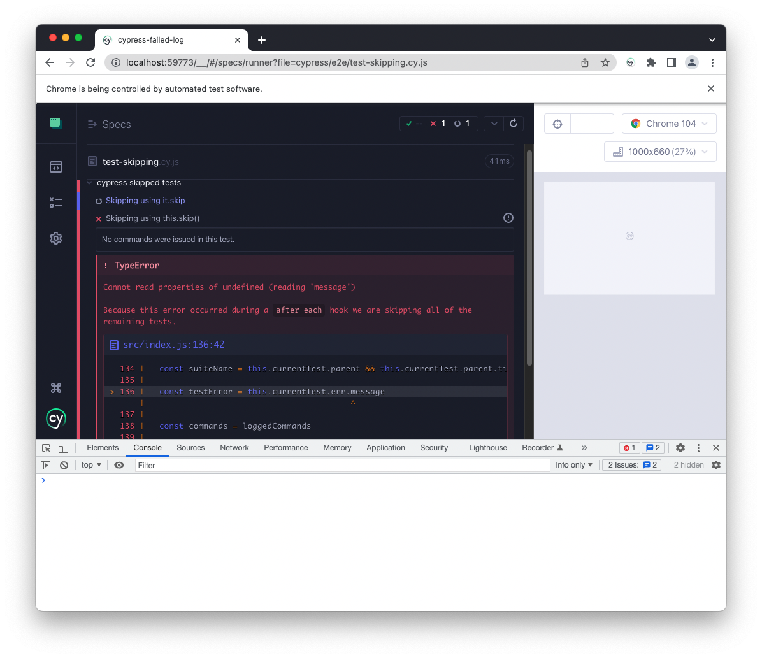Open the Chrome extensions puzzle icon
Viewport: 762px width, 658px height.
(x=651, y=62)
